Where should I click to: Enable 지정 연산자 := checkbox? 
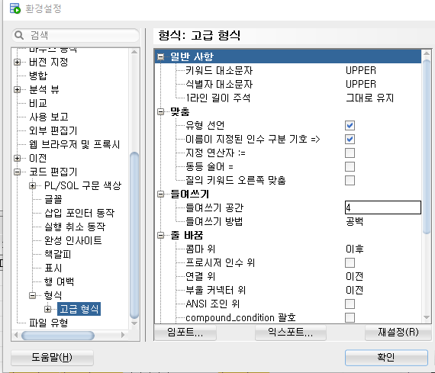(x=350, y=153)
